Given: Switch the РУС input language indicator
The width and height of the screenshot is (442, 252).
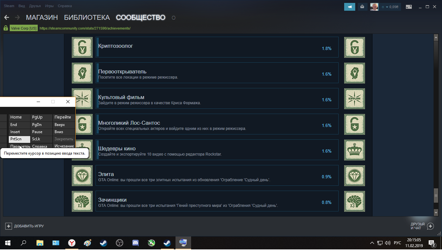Looking at the screenshot, I should (x=397, y=243).
